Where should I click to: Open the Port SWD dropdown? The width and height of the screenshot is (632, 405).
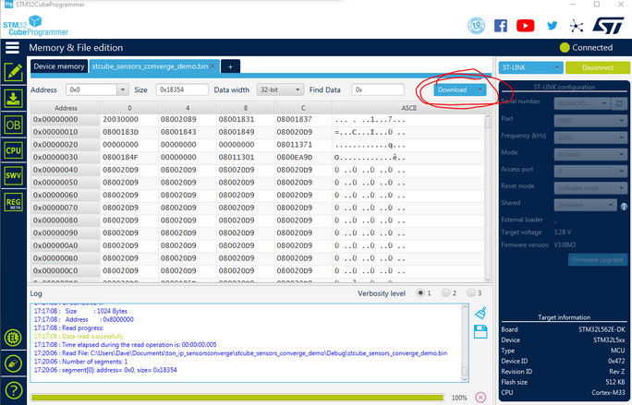click(x=590, y=120)
